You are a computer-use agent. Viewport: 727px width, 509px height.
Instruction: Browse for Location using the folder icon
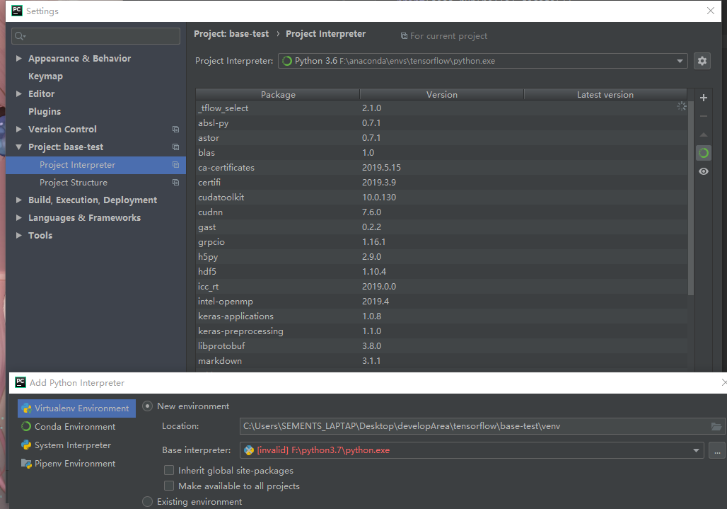point(716,426)
